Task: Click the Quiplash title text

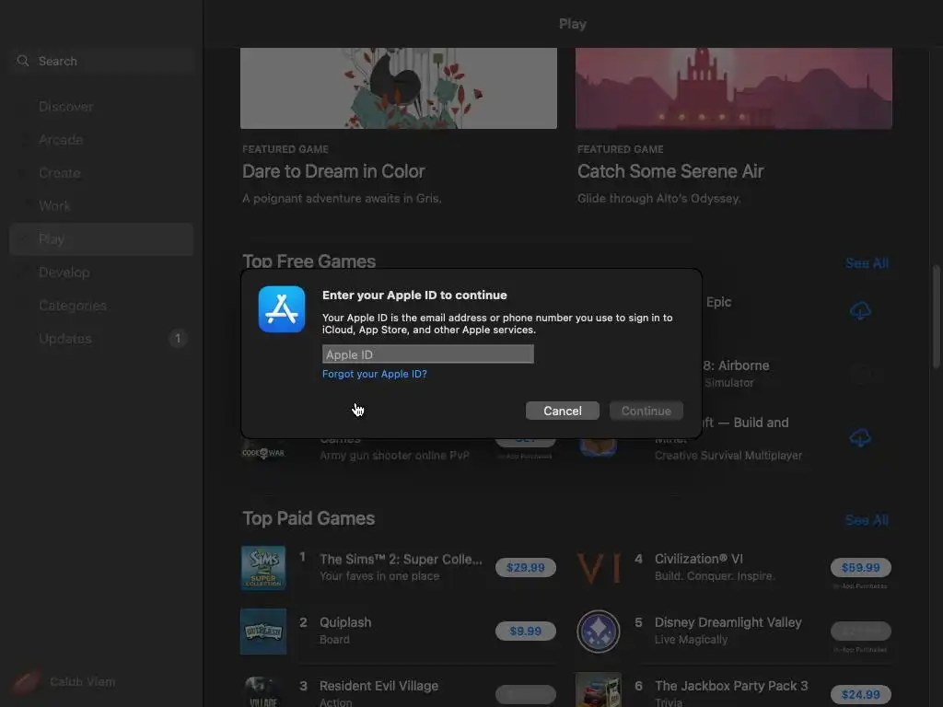Action: point(345,622)
